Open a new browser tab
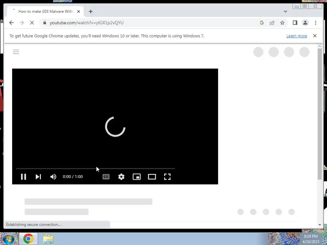The image size is (327, 245). click(x=90, y=11)
